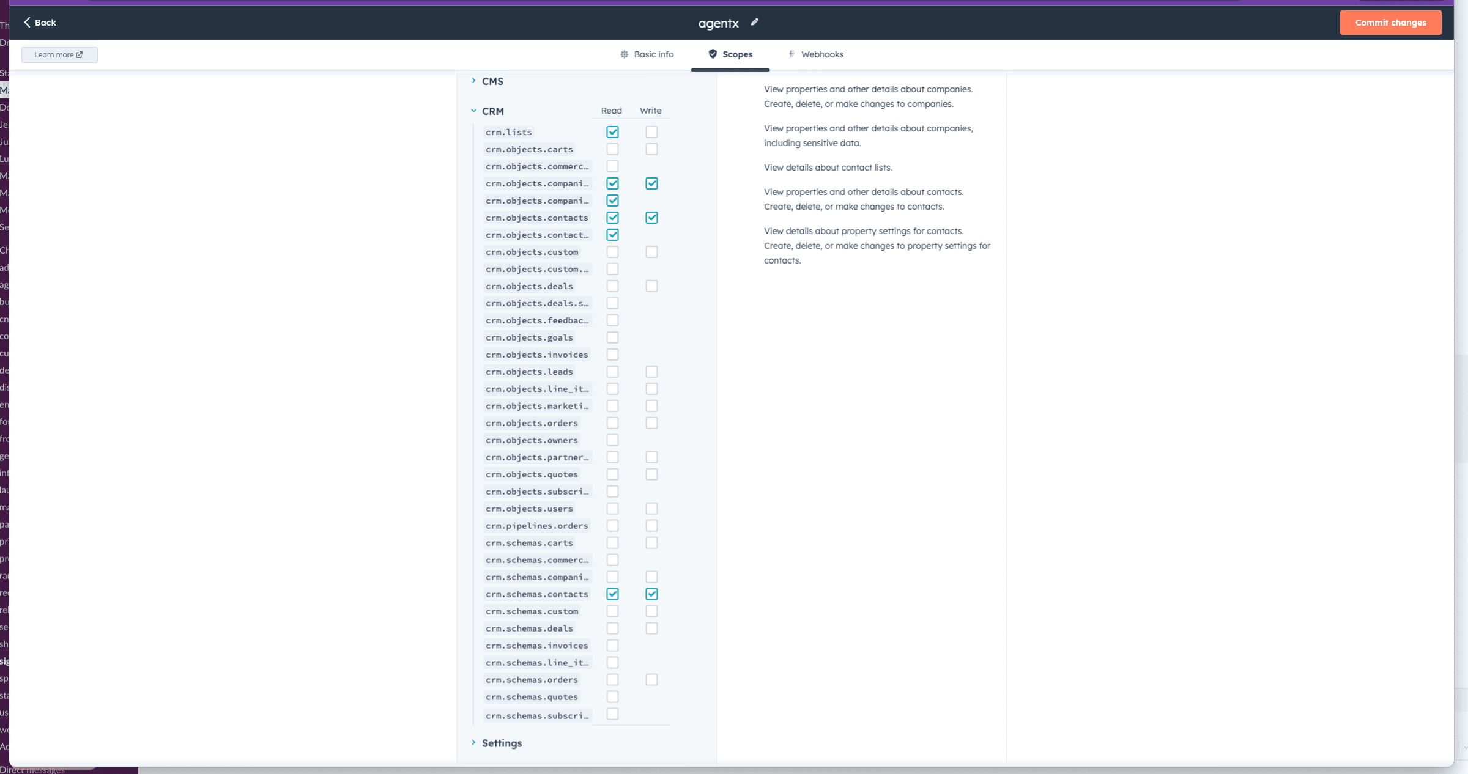1468x774 pixels.
Task: Enable Write for crm.objects.deals
Action: click(x=651, y=286)
